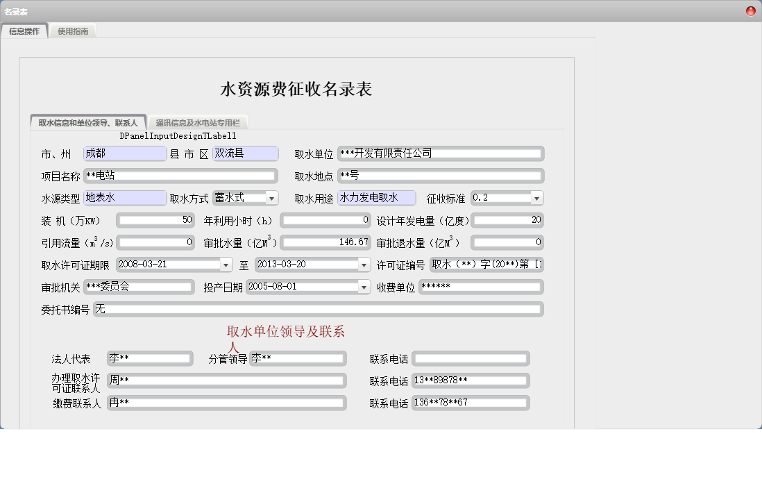Open the 征收标准 dropdown showing 0.2
This screenshot has width=762, height=477.
[535, 198]
